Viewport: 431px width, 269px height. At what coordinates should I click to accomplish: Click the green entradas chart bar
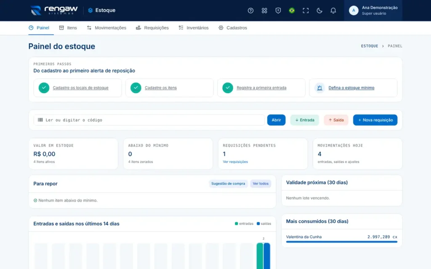click(x=260, y=256)
